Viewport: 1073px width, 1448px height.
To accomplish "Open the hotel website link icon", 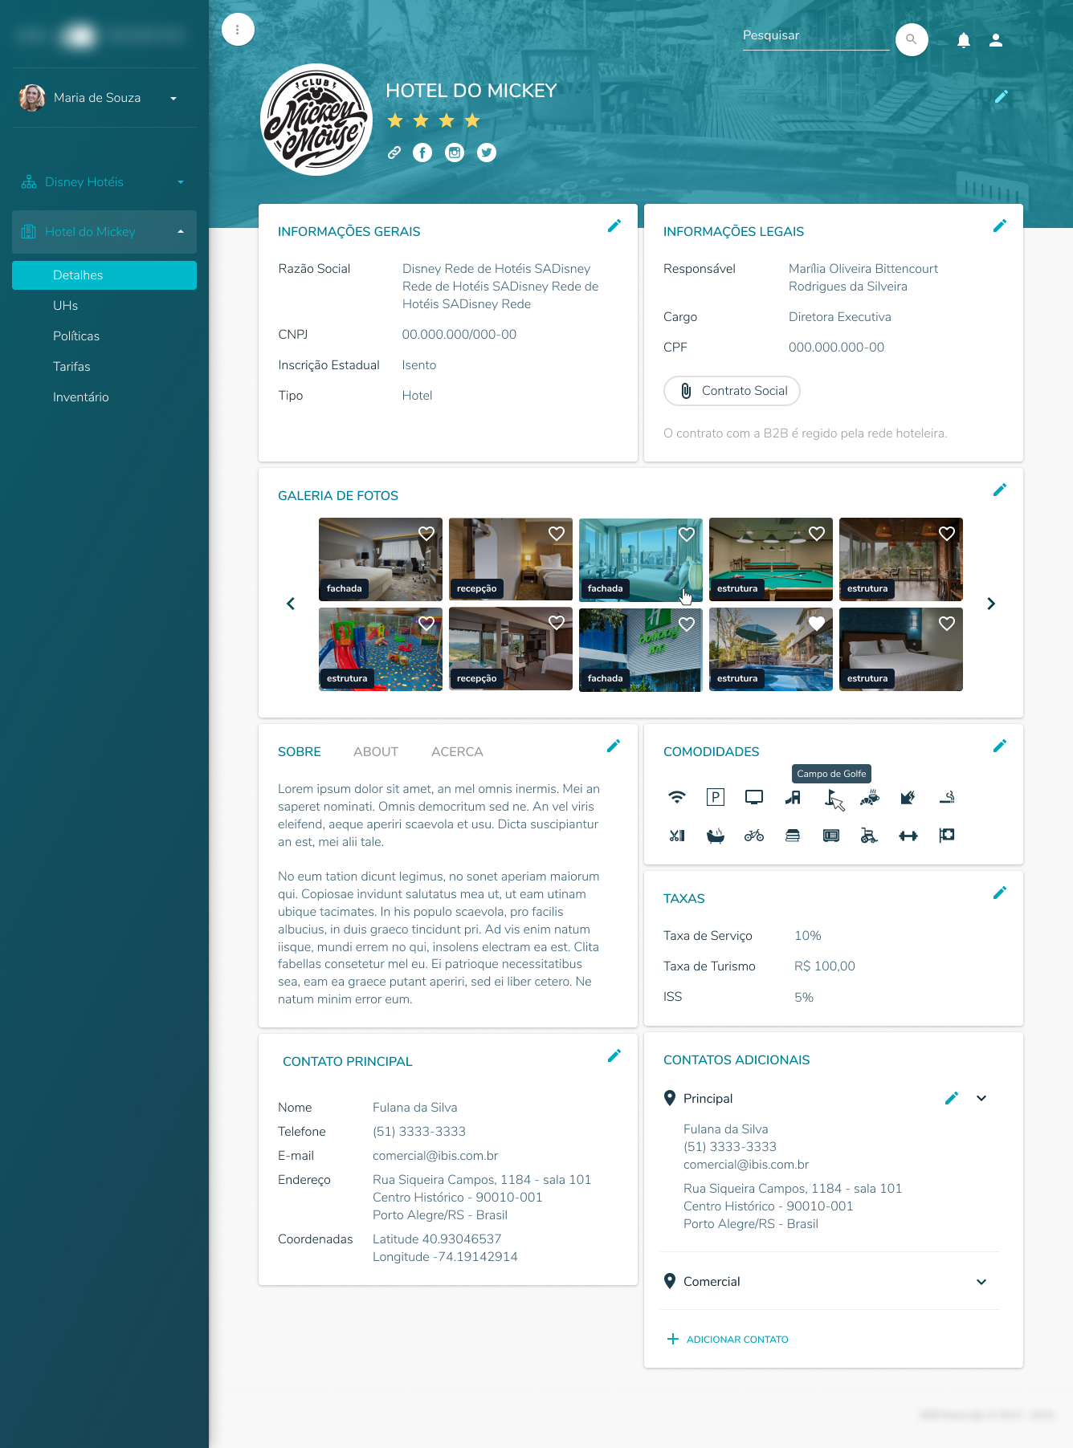I will point(394,153).
